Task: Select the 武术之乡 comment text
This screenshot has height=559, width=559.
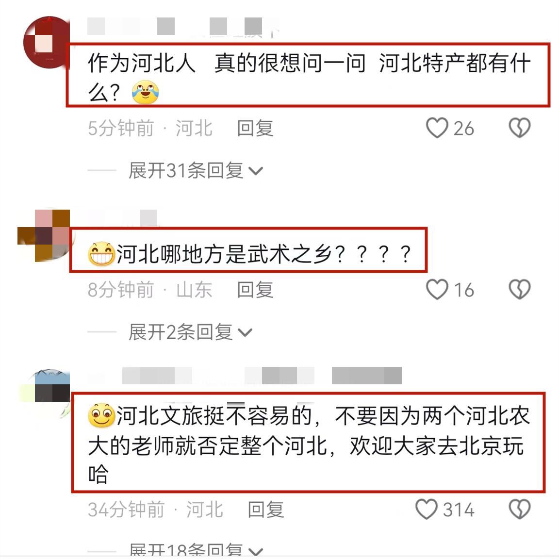Action: (248, 249)
